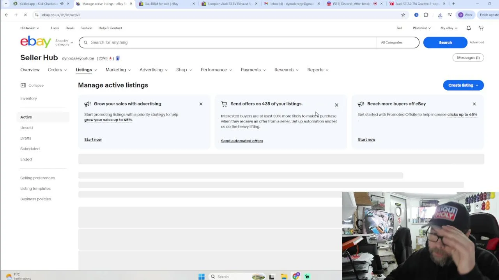Click Send automated offers link
499x280 pixels.
(242, 141)
